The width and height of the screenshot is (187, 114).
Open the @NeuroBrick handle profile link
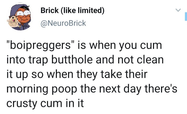coord(63,23)
